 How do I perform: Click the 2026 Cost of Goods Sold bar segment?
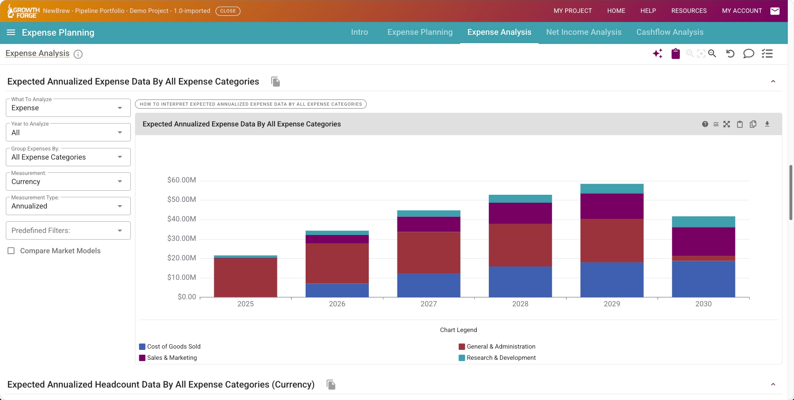(337, 290)
